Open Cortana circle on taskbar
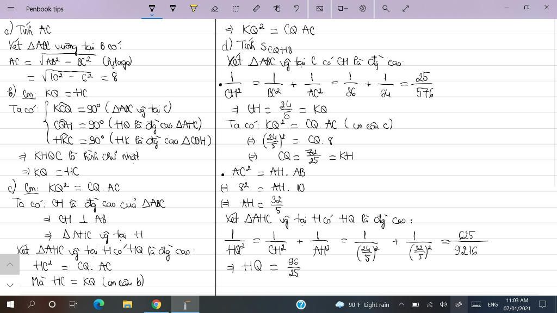The height and width of the screenshot is (313, 557). click(x=52, y=304)
